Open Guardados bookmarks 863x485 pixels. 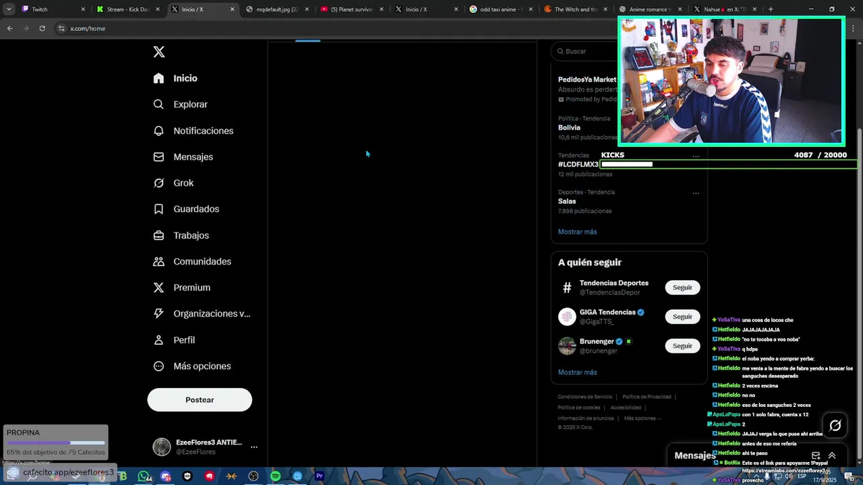(x=186, y=209)
